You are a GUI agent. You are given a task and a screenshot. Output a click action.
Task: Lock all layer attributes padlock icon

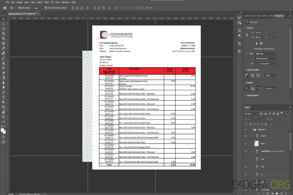266,124
